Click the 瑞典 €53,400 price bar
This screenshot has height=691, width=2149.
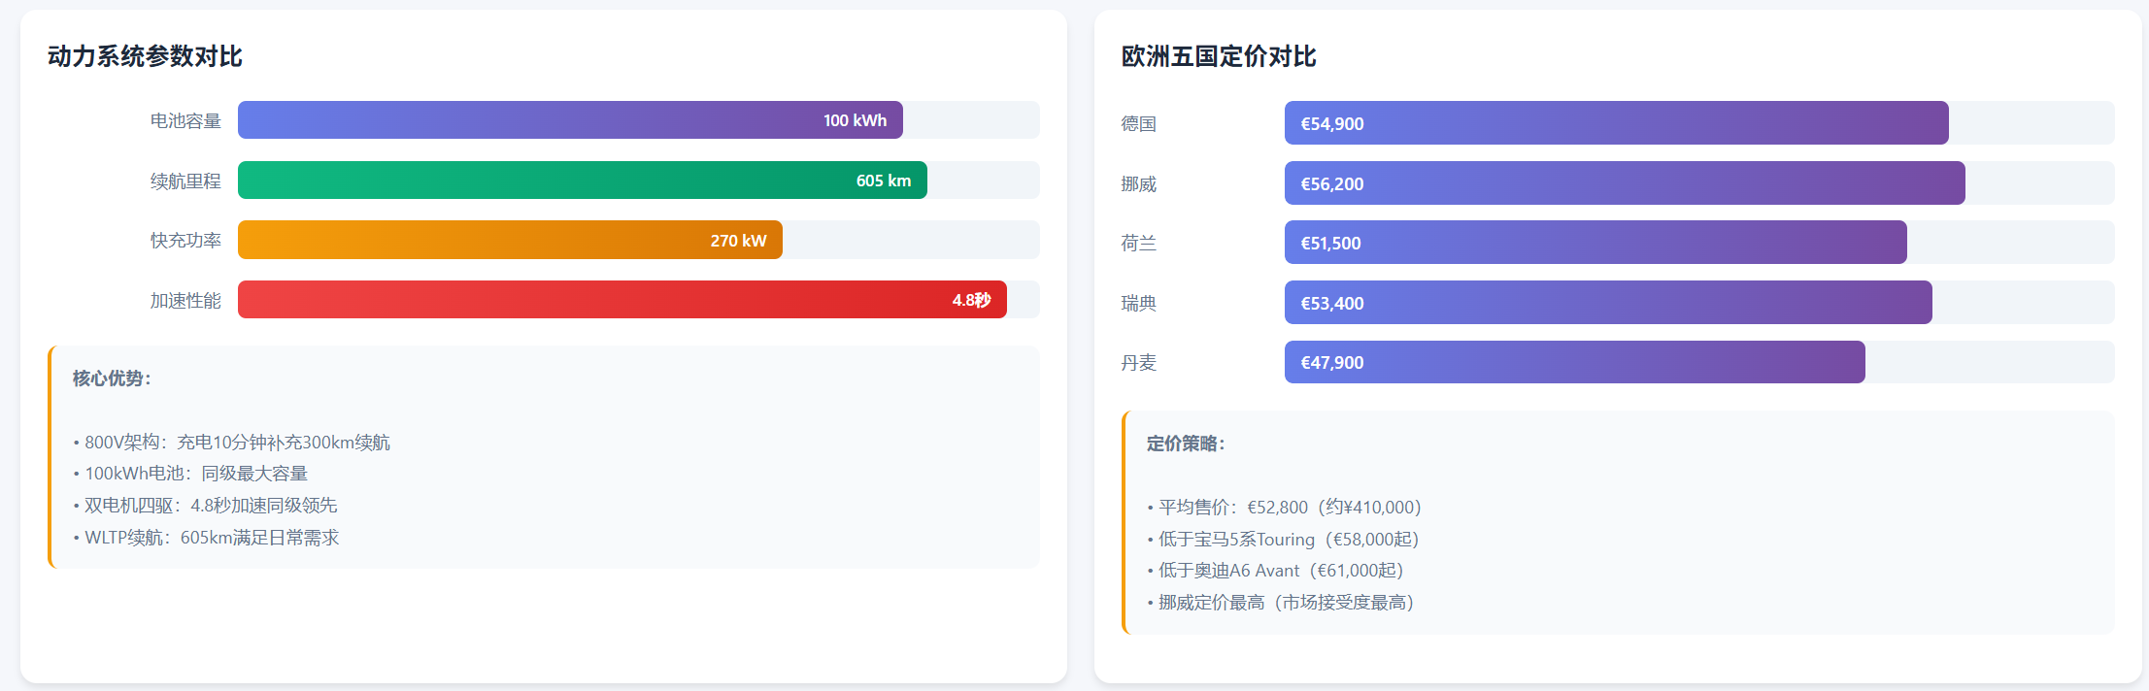coord(1607,303)
